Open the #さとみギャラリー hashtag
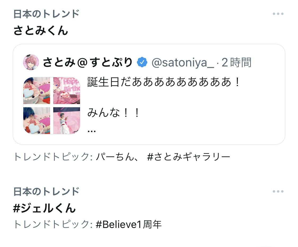 click(189, 157)
